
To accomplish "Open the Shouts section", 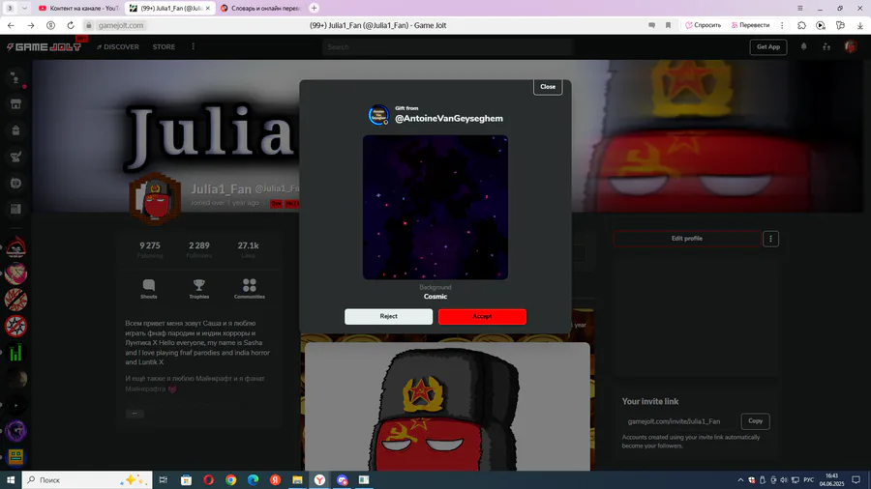I will point(148,289).
